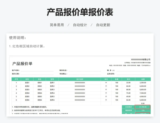This screenshot has height=123, width=160.
Task: Click note 2 about 发货时间
Action: (x=37, y=110)
